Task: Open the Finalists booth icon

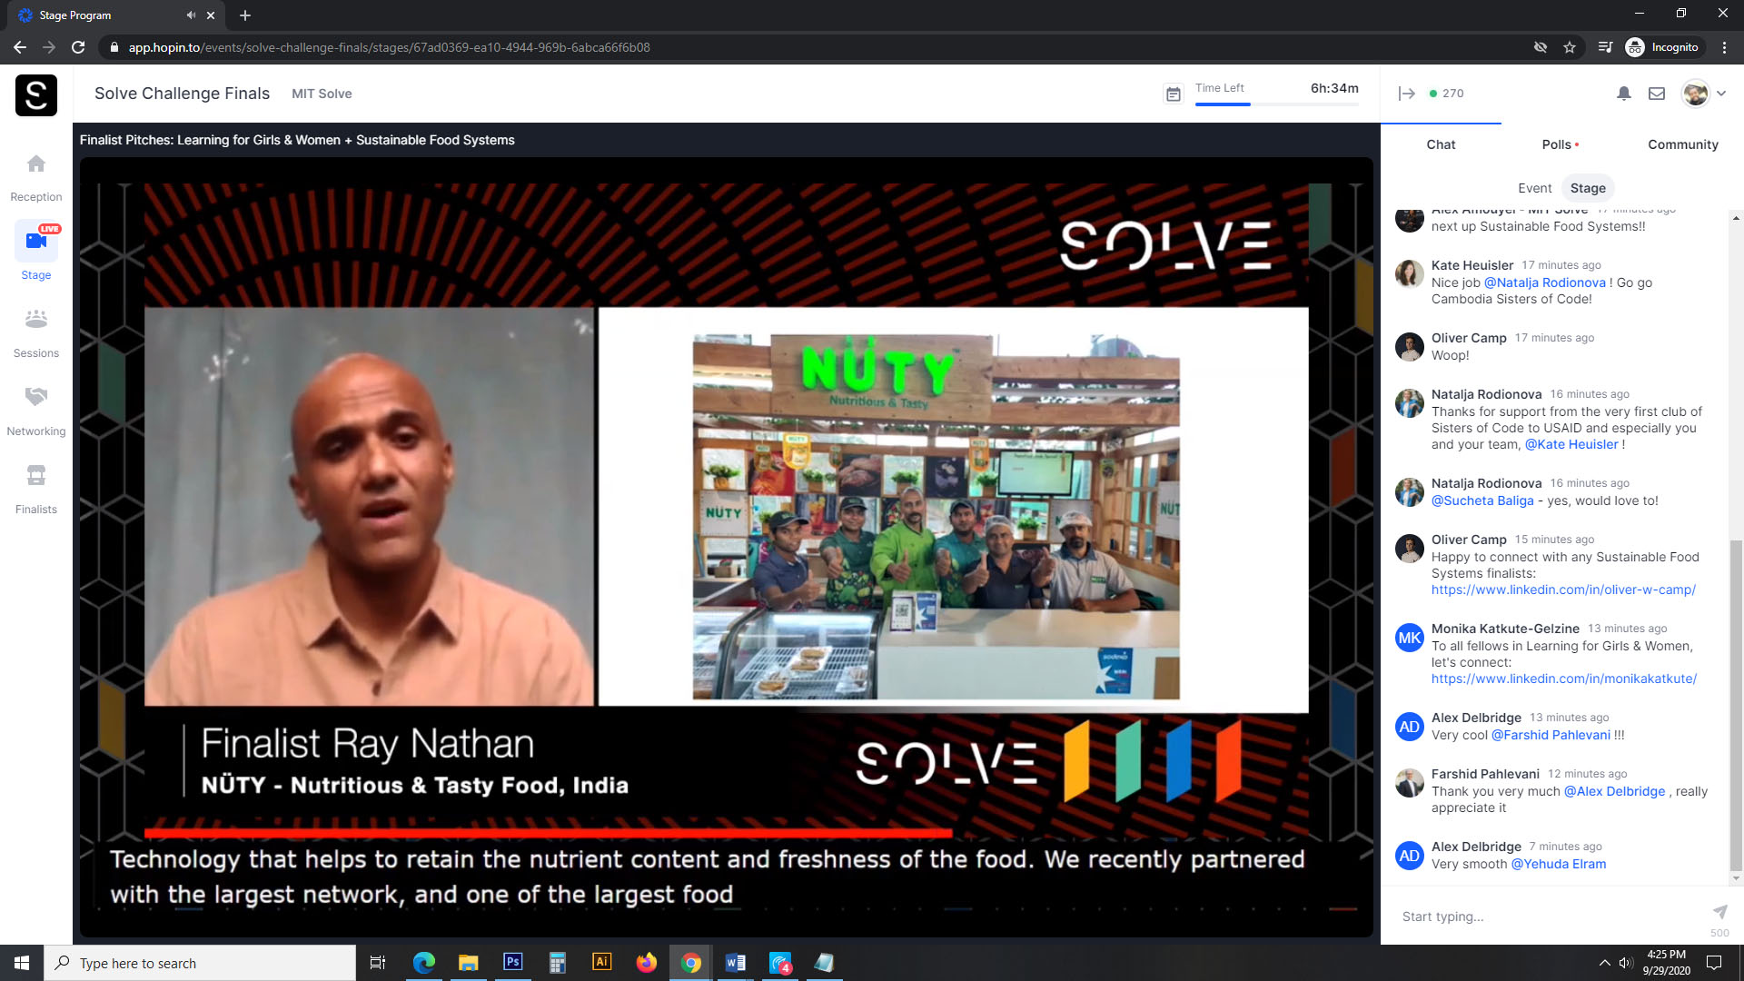Action: (36, 475)
